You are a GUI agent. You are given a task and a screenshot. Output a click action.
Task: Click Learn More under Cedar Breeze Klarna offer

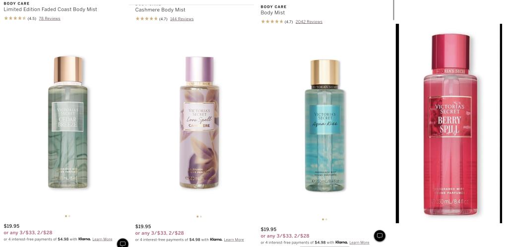point(102,239)
